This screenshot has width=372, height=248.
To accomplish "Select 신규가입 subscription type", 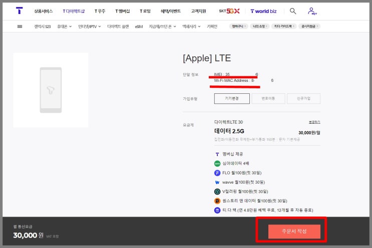I will click(303, 98).
